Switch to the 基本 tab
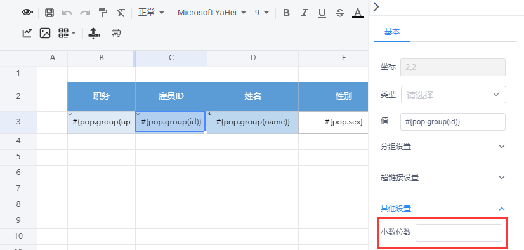 click(392, 32)
